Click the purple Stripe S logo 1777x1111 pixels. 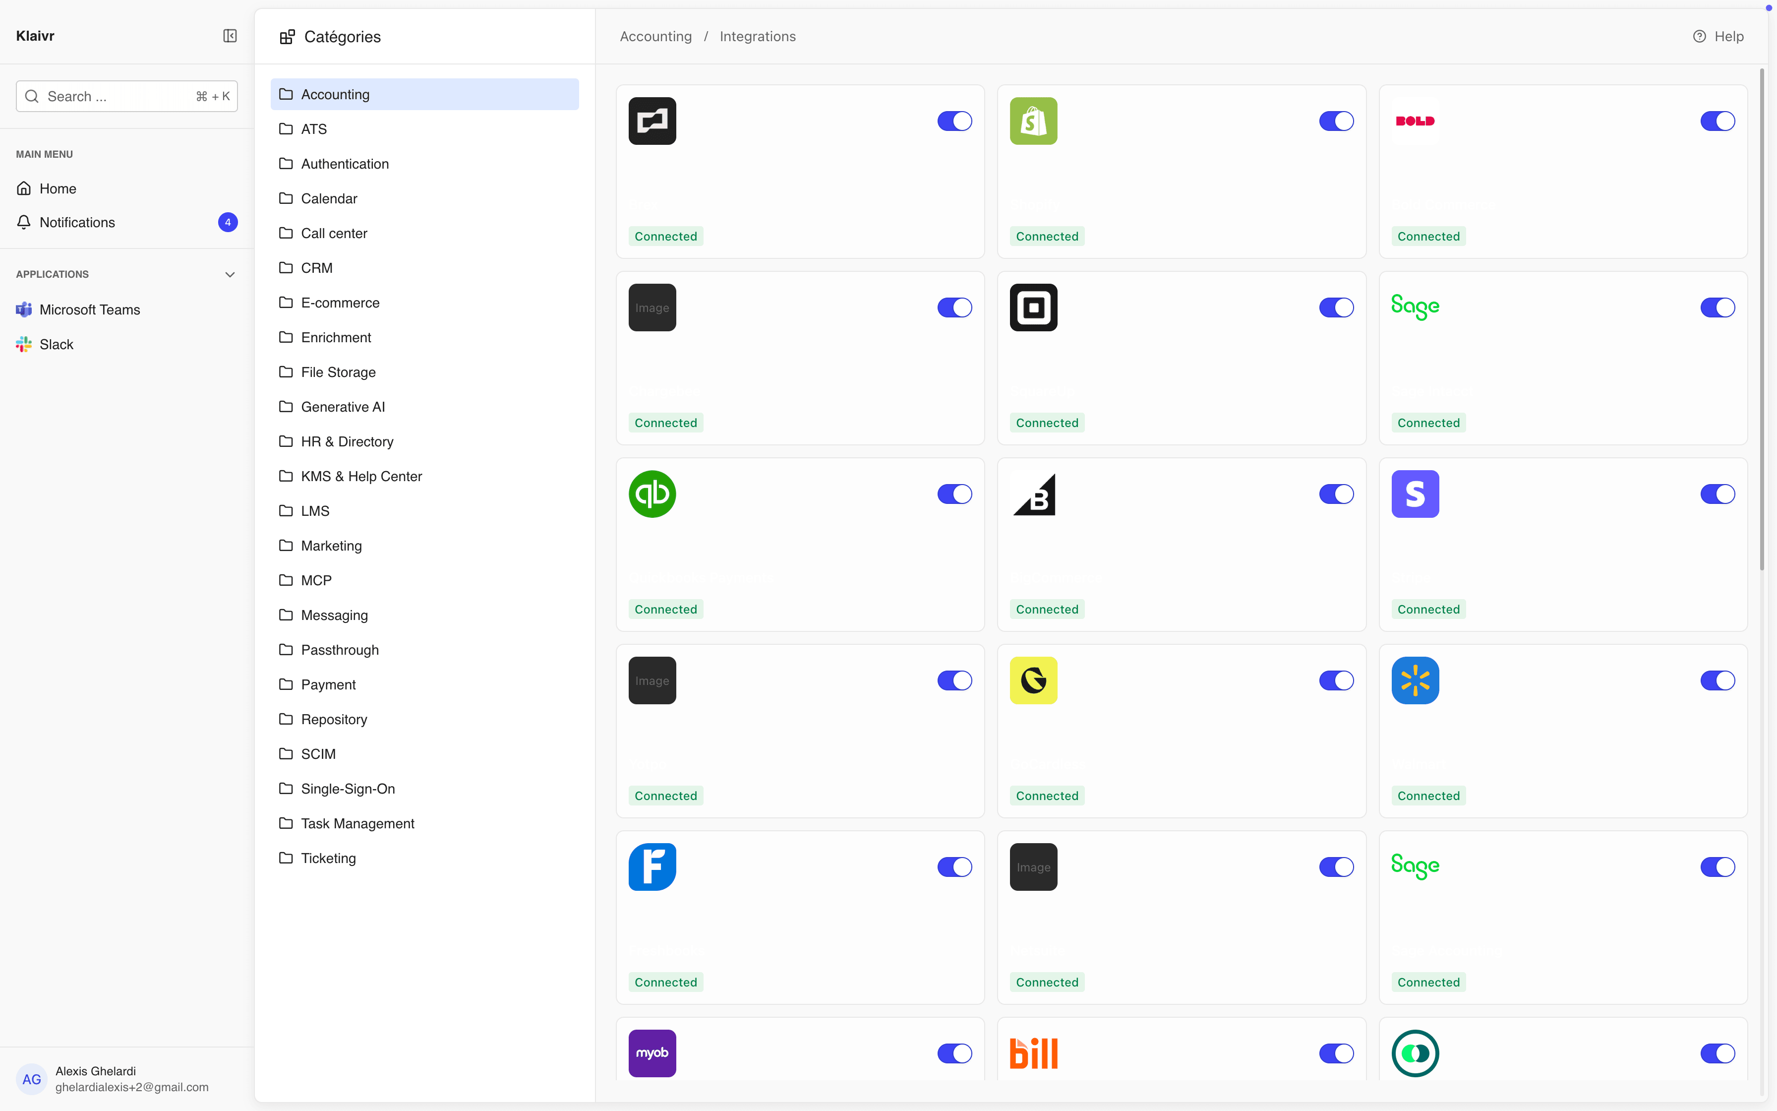pos(1415,494)
